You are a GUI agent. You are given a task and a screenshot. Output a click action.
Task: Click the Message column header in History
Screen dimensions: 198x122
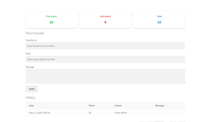click(160, 106)
